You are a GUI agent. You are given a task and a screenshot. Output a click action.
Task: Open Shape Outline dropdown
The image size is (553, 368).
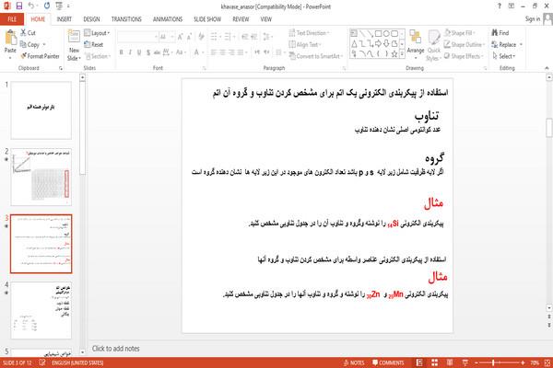[465, 44]
